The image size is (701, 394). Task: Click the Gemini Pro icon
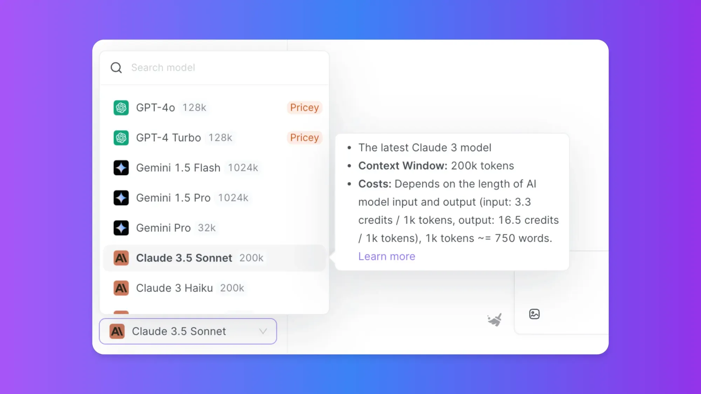click(x=121, y=228)
